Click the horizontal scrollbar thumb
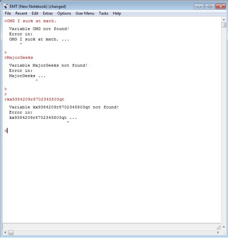228x238 pixels. 11,232
